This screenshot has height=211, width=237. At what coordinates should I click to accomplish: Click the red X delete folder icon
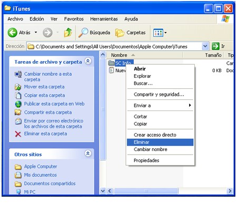(x=18, y=134)
